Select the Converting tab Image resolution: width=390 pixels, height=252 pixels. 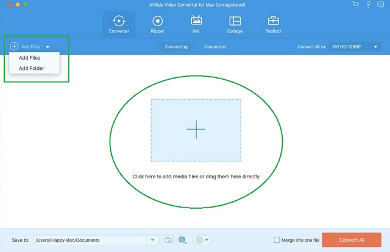tap(176, 46)
